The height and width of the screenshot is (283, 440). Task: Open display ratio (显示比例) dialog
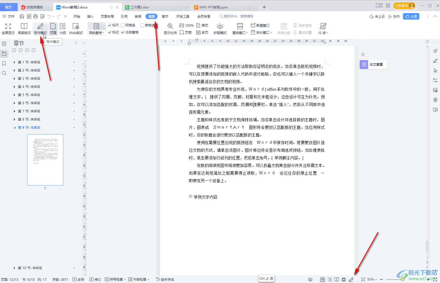click(x=170, y=29)
